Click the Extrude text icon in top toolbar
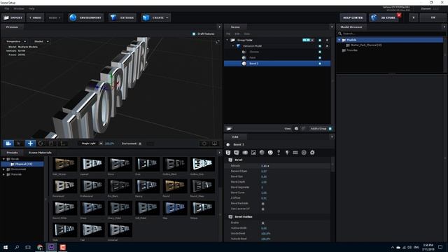The image size is (448, 252). tap(113, 17)
